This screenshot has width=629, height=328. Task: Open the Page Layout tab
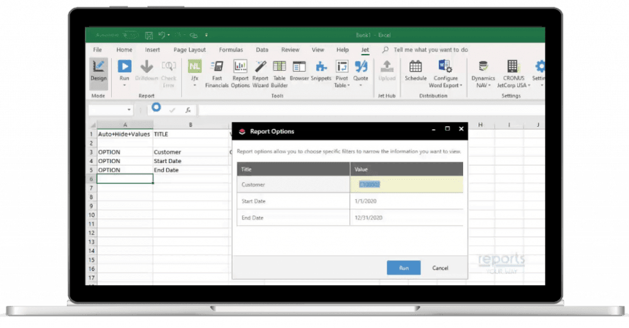pyautogui.click(x=189, y=50)
